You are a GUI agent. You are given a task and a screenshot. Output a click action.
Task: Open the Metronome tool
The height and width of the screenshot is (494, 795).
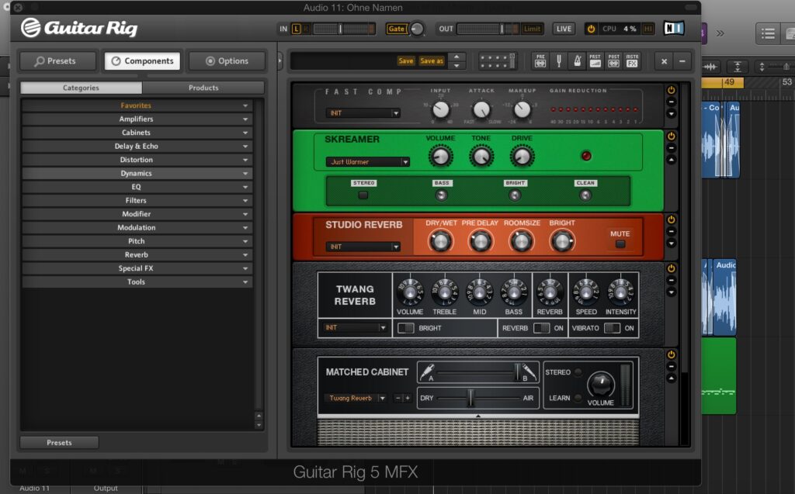tap(577, 60)
